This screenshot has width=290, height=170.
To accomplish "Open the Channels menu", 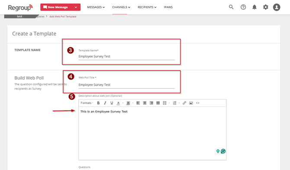I will pos(121,7).
